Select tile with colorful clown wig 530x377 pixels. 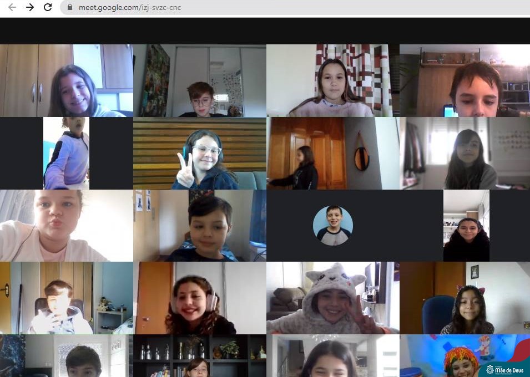click(465, 356)
